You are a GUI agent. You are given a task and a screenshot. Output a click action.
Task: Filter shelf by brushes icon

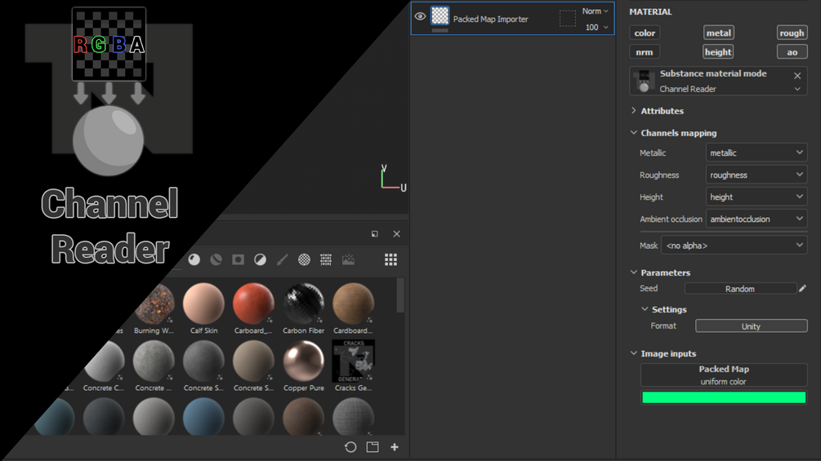282,259
